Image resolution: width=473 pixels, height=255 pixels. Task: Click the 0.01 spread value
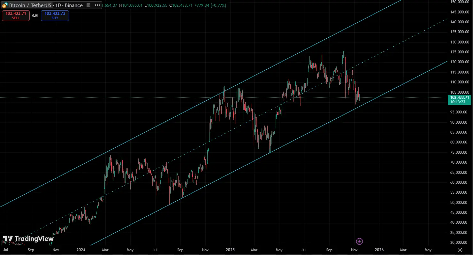coord(35,15)
